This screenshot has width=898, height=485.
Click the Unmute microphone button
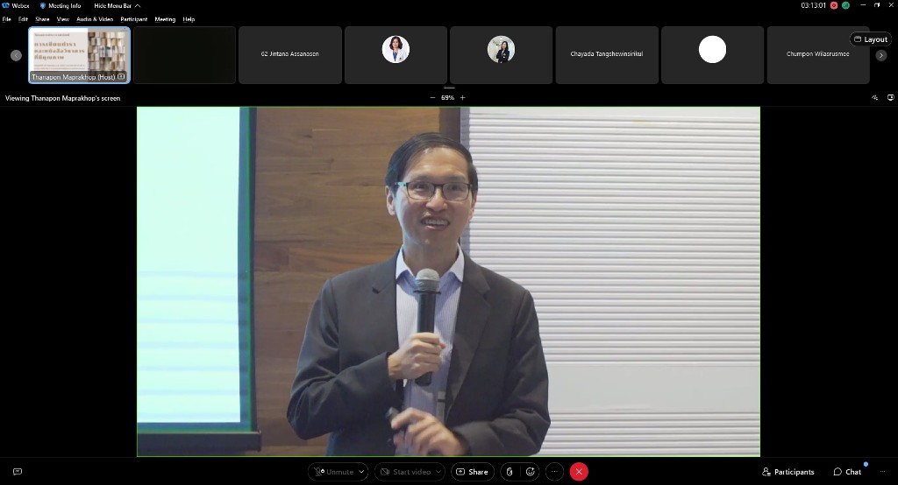(334, 472)
